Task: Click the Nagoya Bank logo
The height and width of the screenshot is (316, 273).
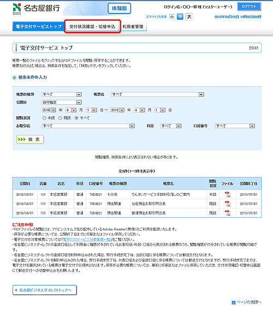Action: coord(36,8)
